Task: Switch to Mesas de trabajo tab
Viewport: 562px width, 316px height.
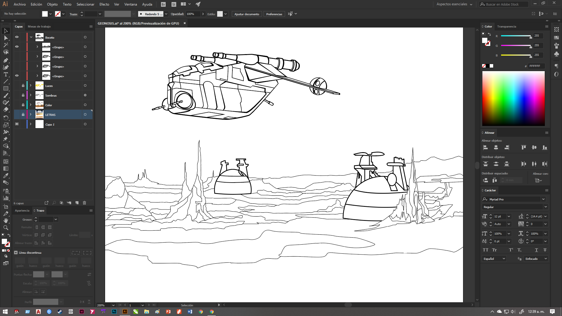Action: (x=39, y=27)
